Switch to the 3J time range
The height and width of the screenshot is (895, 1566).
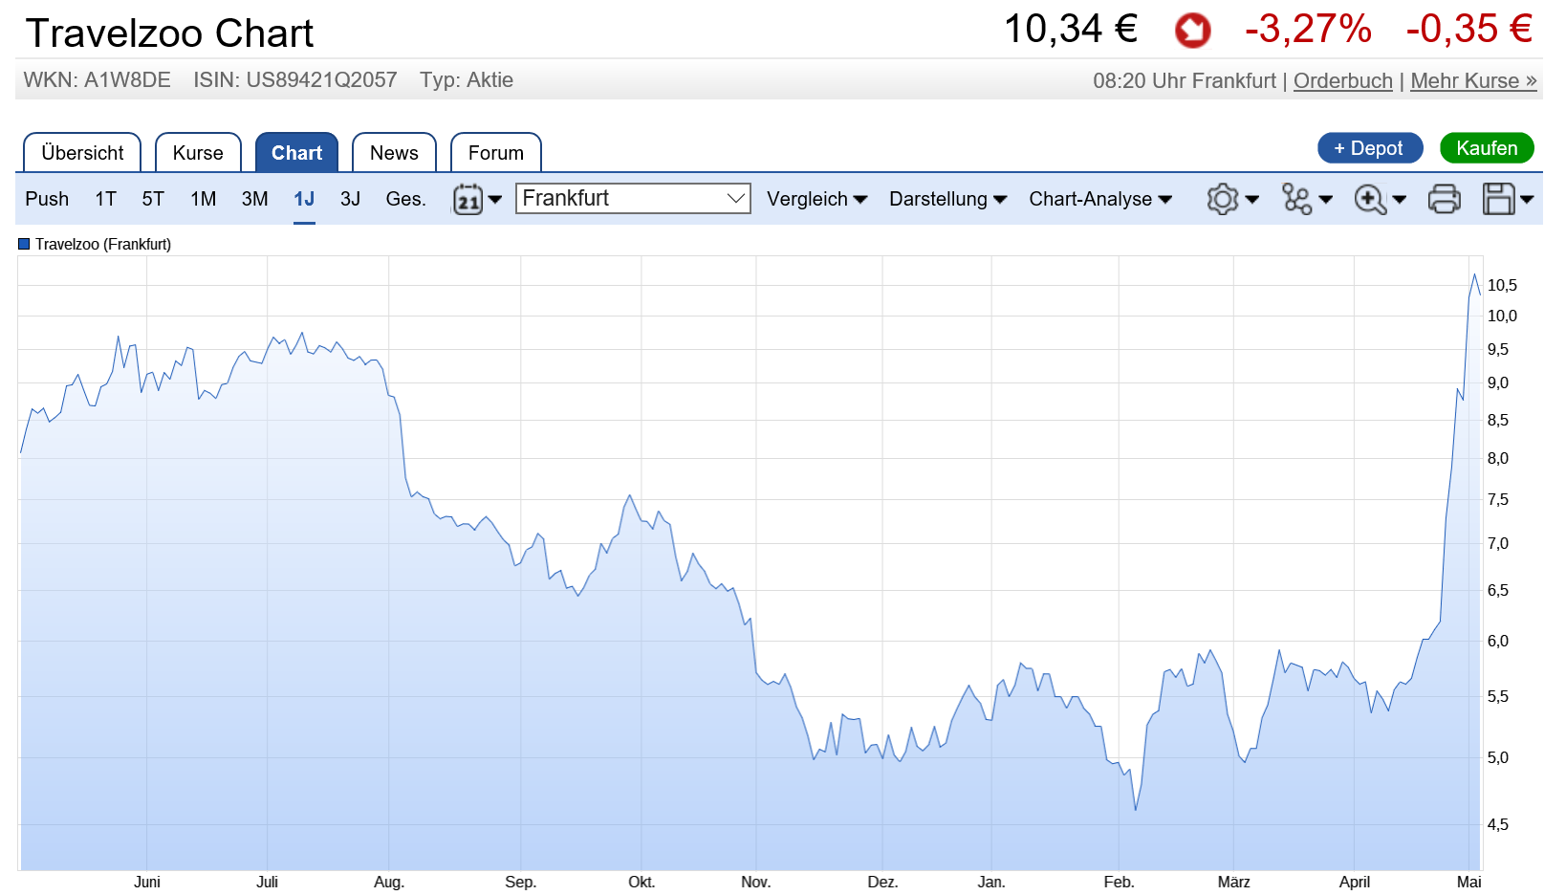(350, 199)
